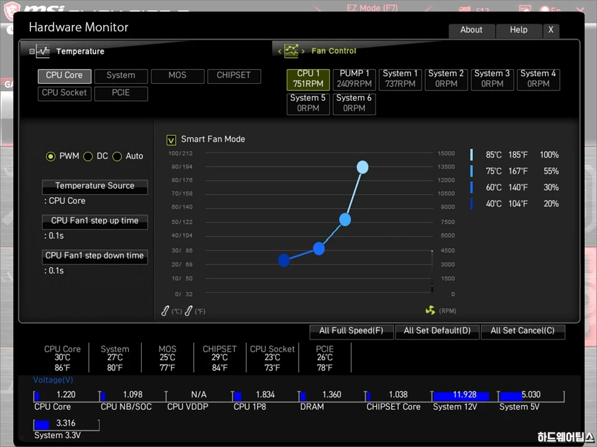The height and width of the screenshot is (447, 597).
Task: Click the System 27°C reading
Action: (115, 358)
